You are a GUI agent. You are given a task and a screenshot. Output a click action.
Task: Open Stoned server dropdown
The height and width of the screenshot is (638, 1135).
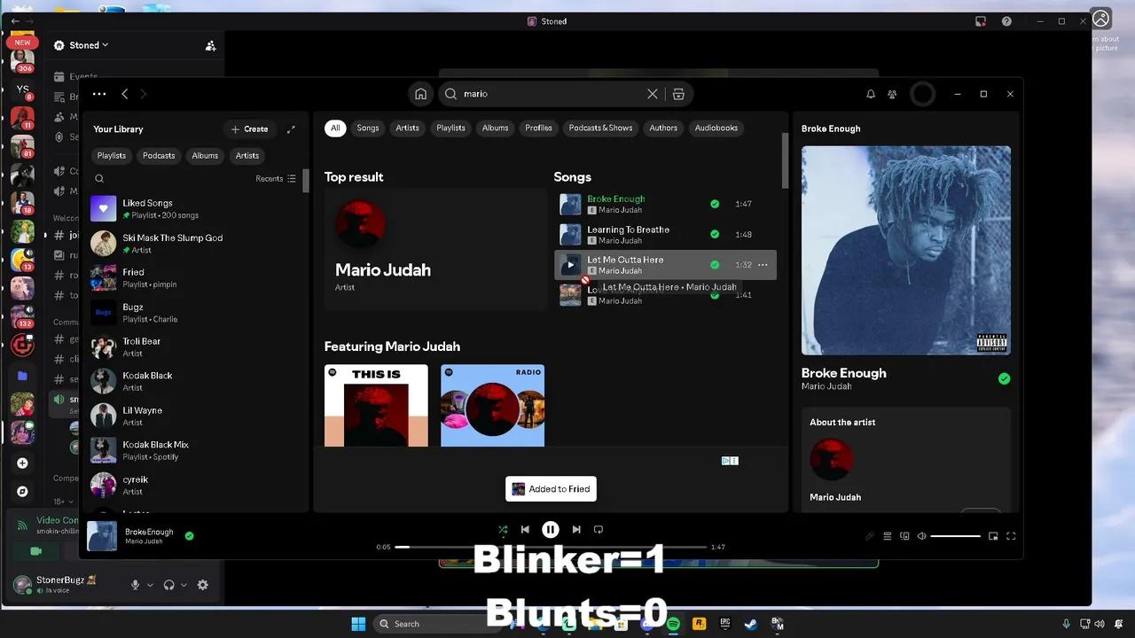[88, 45]
